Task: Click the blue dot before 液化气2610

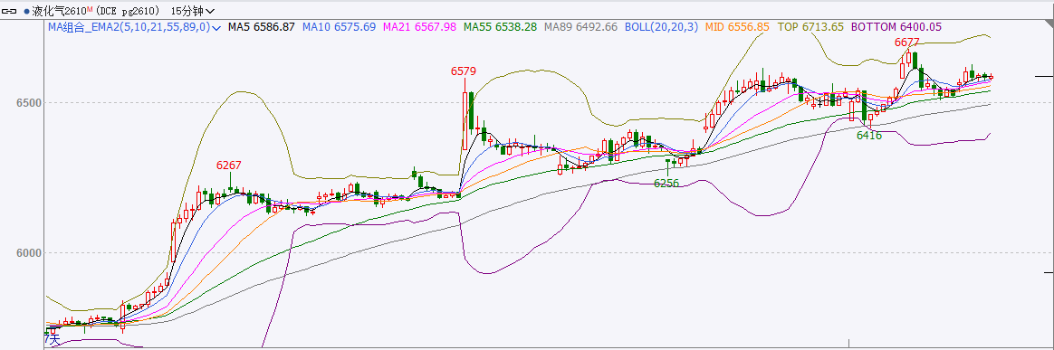Action: [x=25, y=12]
